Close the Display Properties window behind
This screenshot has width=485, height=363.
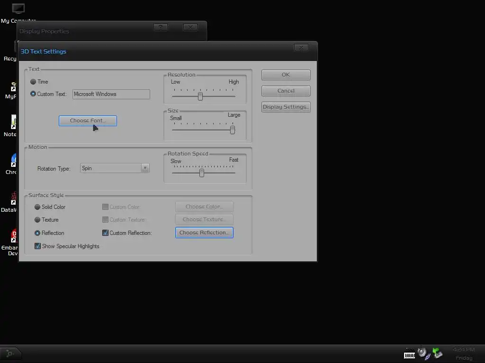click(x=190, y=27)
